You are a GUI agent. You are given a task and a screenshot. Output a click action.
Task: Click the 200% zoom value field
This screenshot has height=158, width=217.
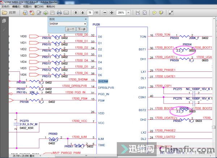point(121,13)
